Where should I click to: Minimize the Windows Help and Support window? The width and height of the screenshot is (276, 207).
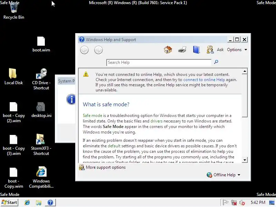[x=230, y=39]
